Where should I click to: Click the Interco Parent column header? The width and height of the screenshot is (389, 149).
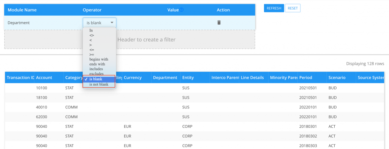point(225,77)
